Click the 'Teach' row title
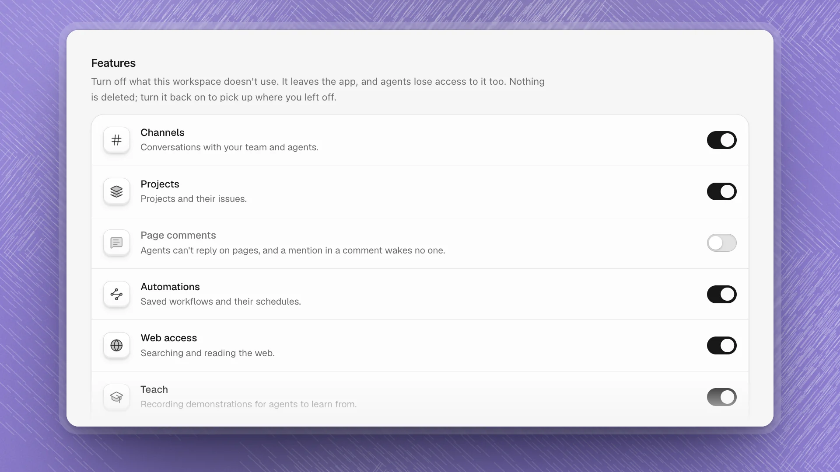840x472 pixels. (x=154, y=389)
